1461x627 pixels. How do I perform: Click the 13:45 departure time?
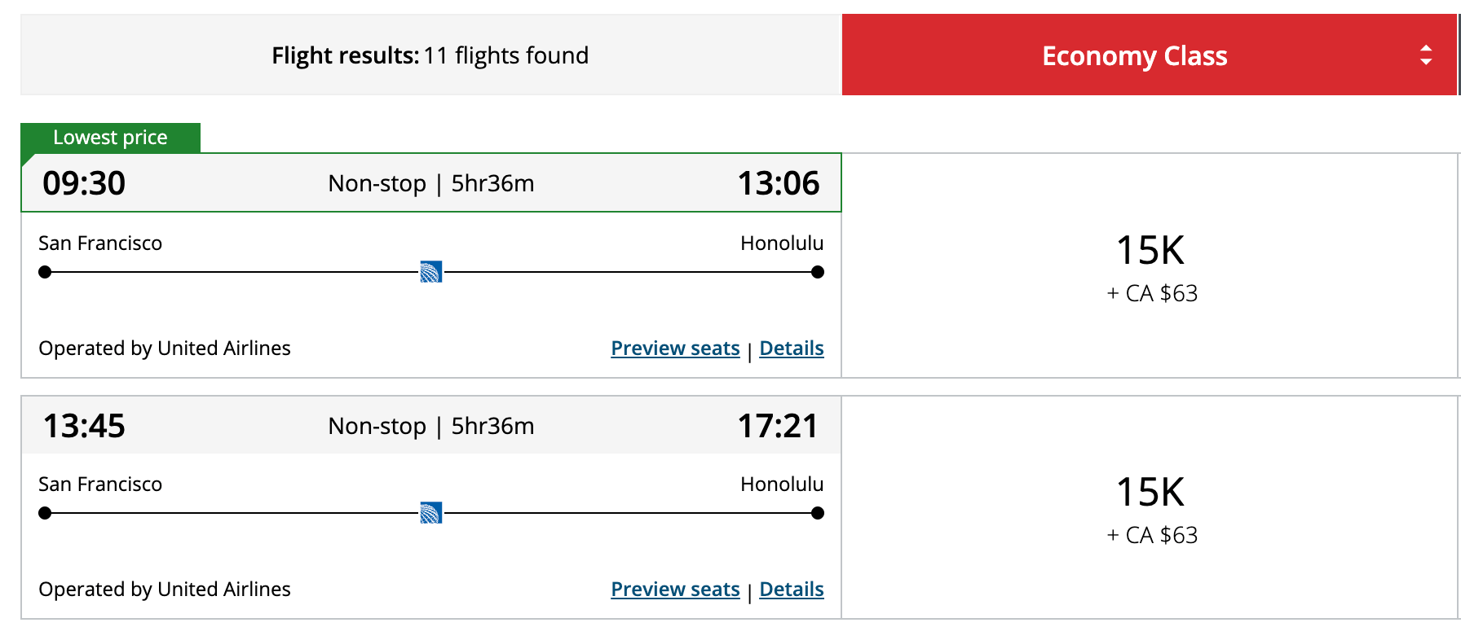point(84,426)
